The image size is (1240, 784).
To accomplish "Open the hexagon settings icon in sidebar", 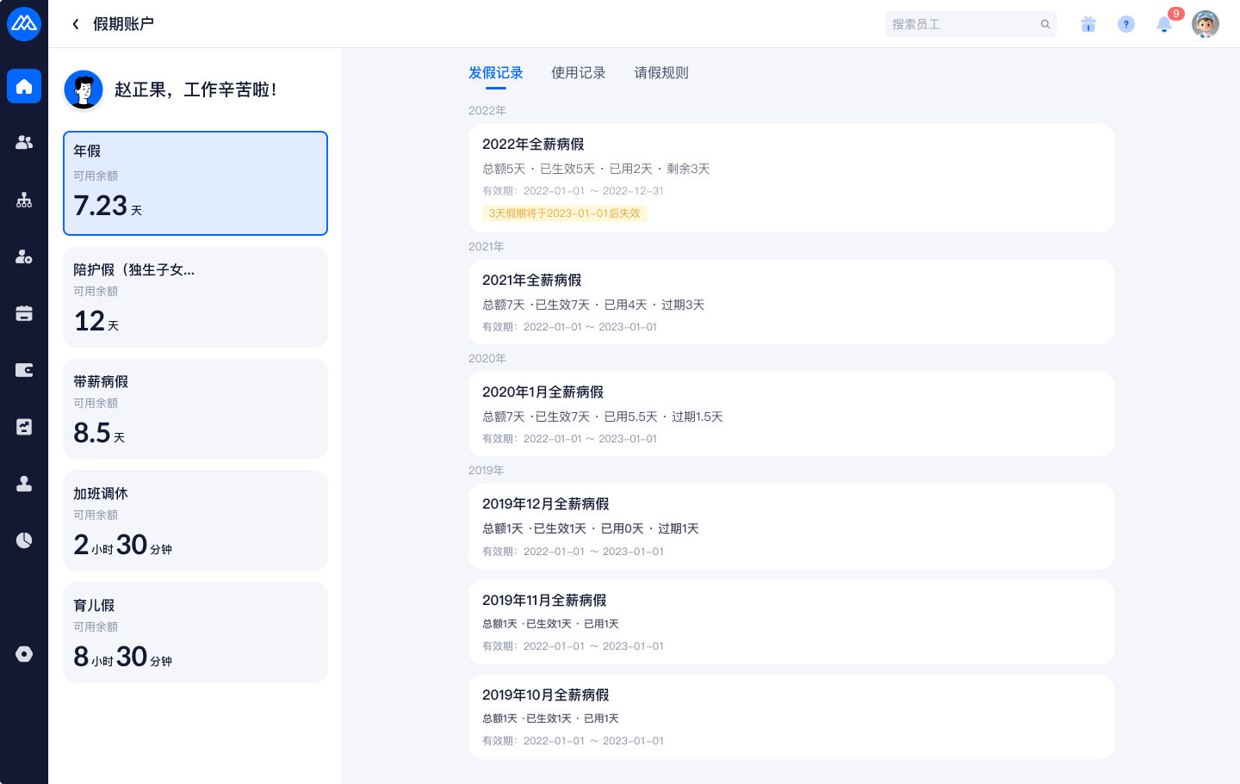I will tap(24, 654).
